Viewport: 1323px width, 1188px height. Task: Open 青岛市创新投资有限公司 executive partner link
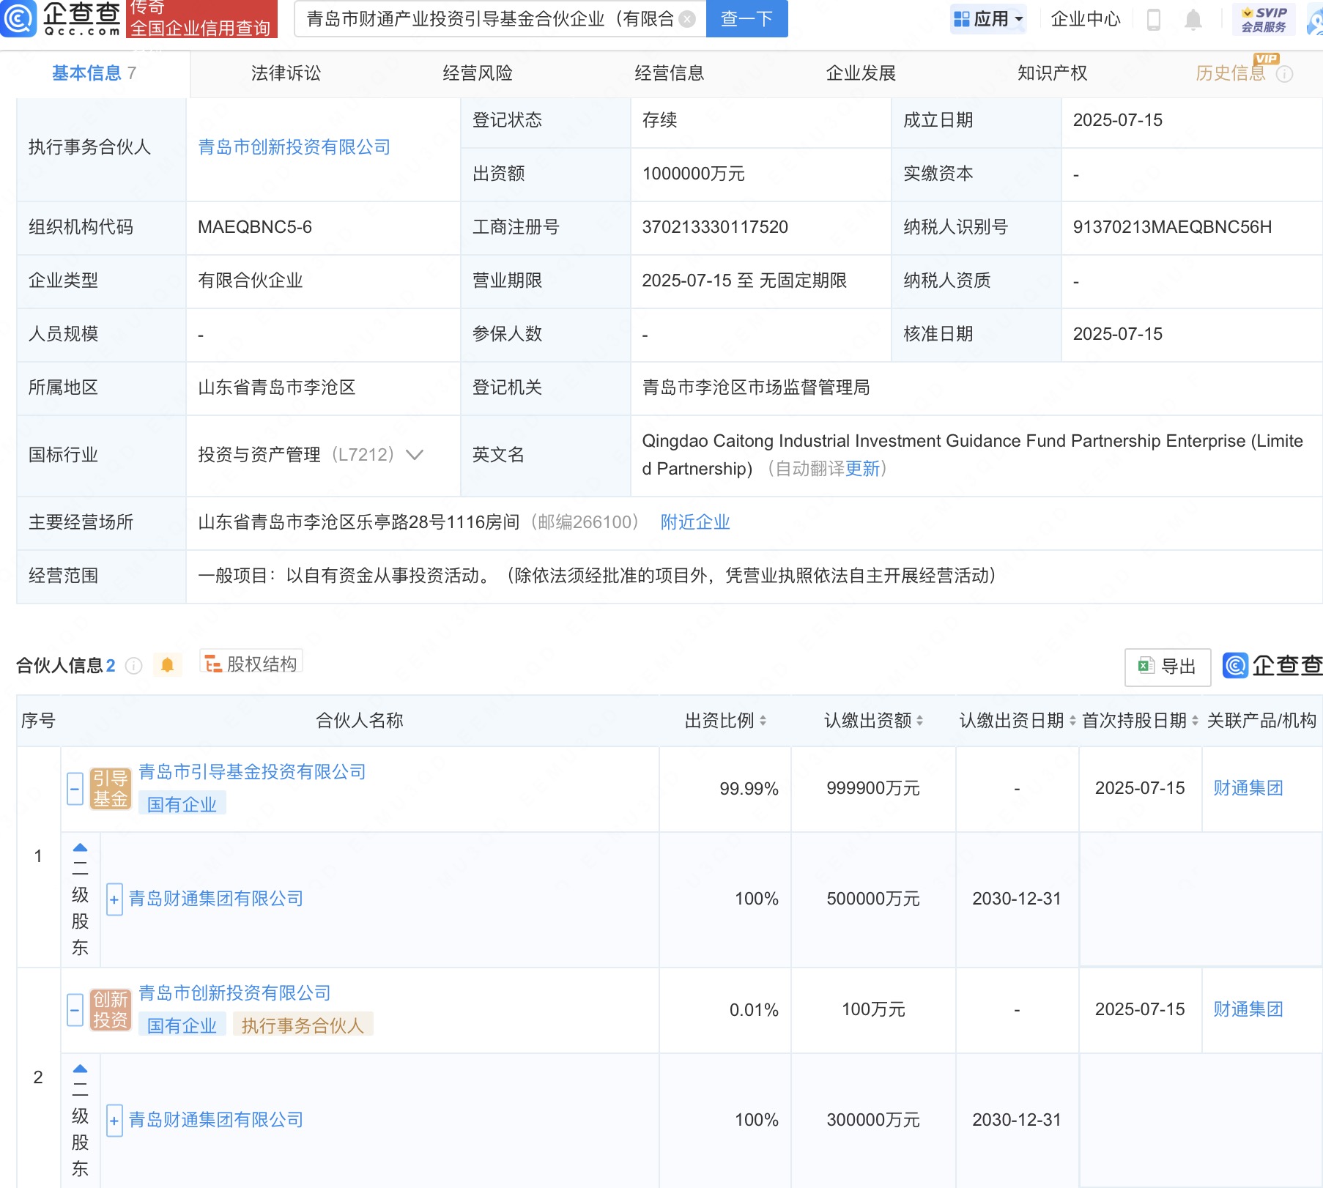pos(294,147)
